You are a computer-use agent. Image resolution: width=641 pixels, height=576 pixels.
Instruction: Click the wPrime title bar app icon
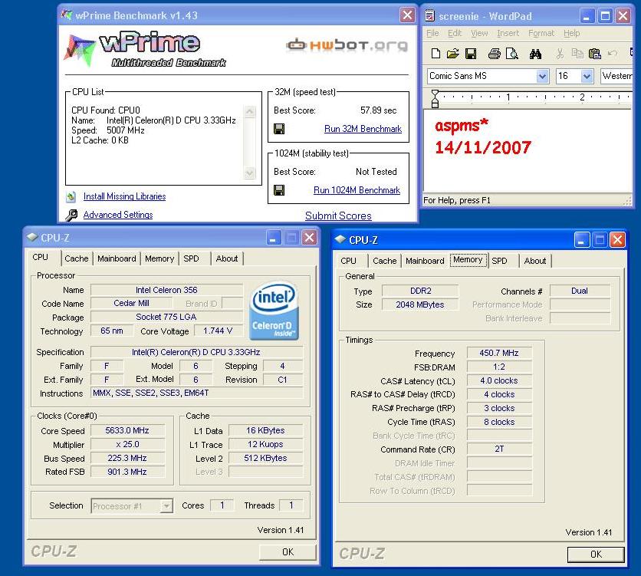67,15
